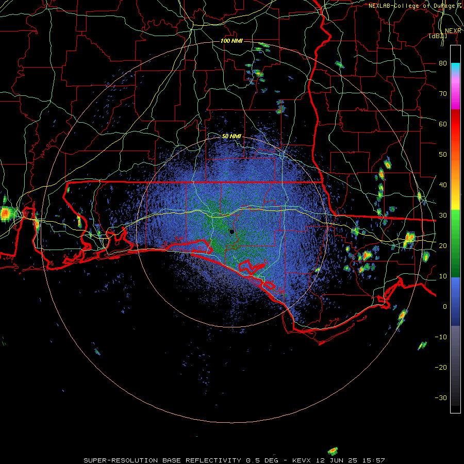Click the '-20' value on the dBZ scale
The height and width of the screenshot is (464, 464).
441,367
